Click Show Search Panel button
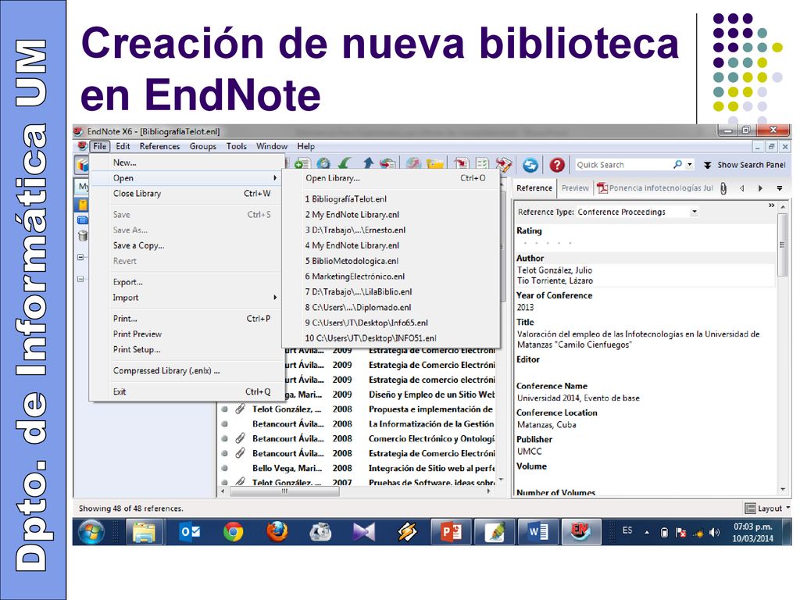This screenshot has width=800, height=600. coord(745,165)
